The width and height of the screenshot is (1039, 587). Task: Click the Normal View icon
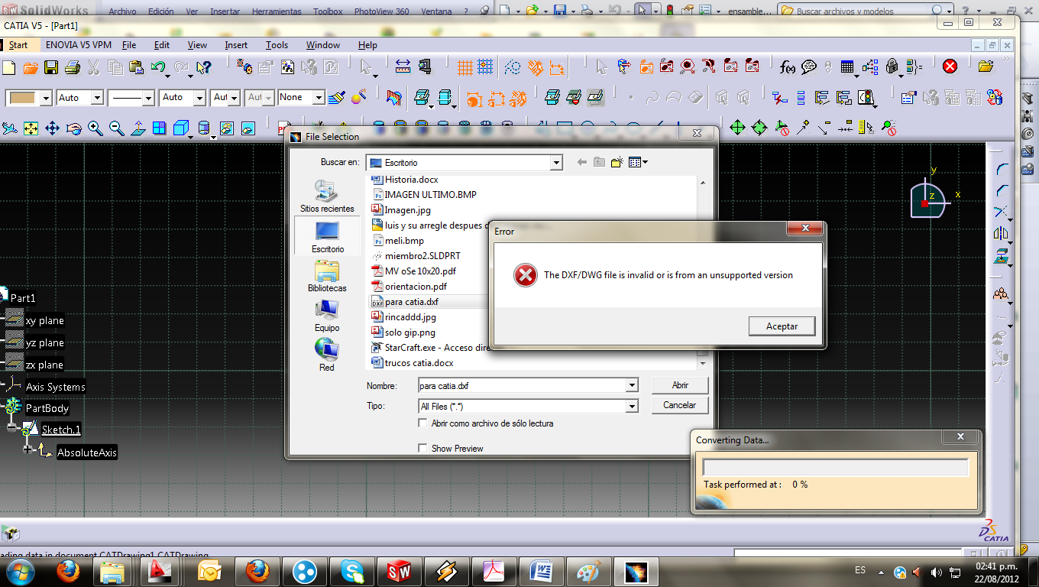138,128
